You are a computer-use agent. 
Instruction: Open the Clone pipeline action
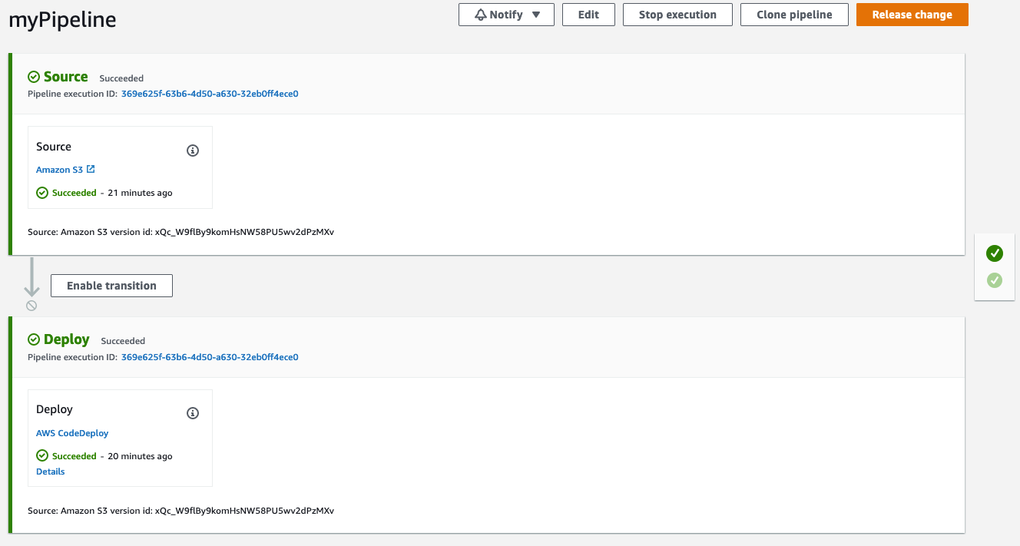[793, 14]
